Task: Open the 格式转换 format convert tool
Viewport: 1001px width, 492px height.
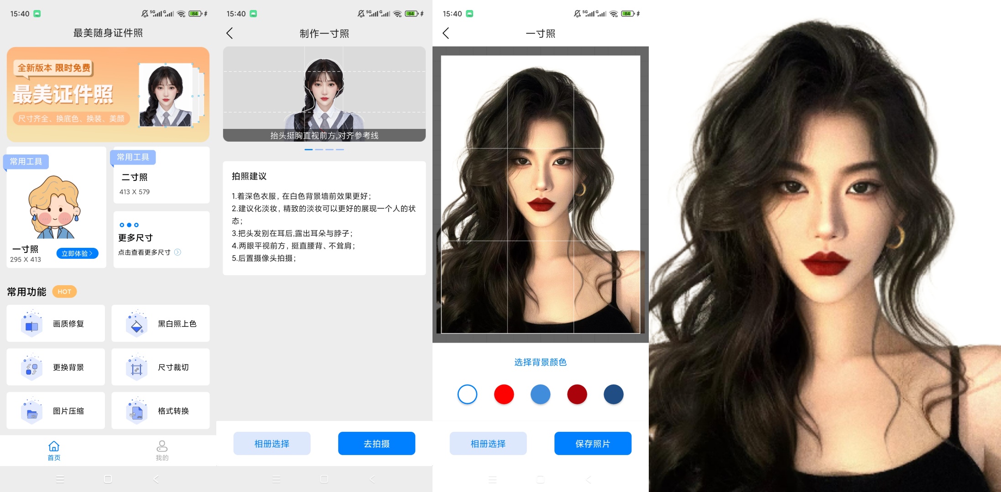Action: 161,410
